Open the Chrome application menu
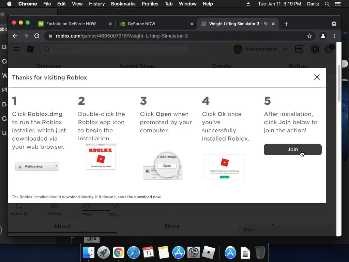The width and height of the screenshot is (349, 262). pyautogui.click(x=28, y=4)
